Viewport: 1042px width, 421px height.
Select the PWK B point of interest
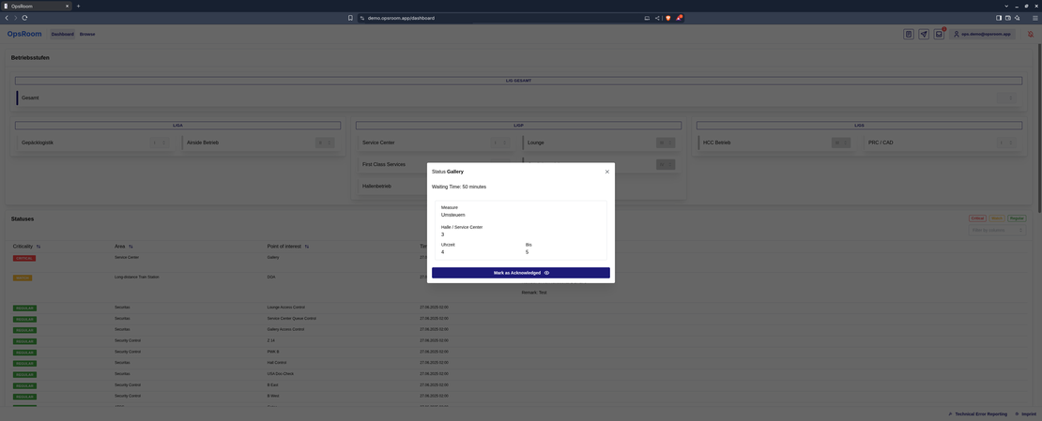(x=272, y=352)
